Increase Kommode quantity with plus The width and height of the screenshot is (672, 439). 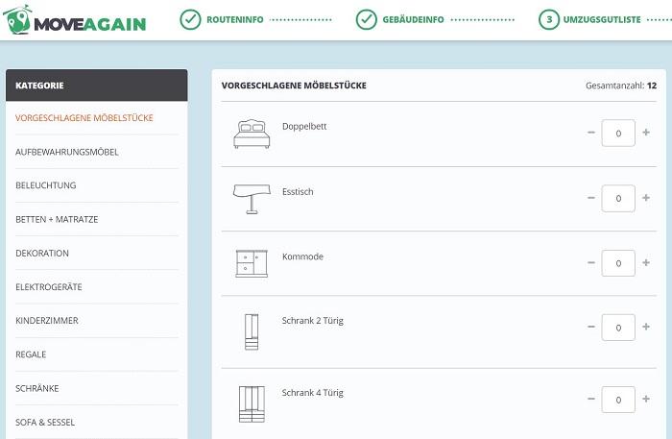pos(646,262)
